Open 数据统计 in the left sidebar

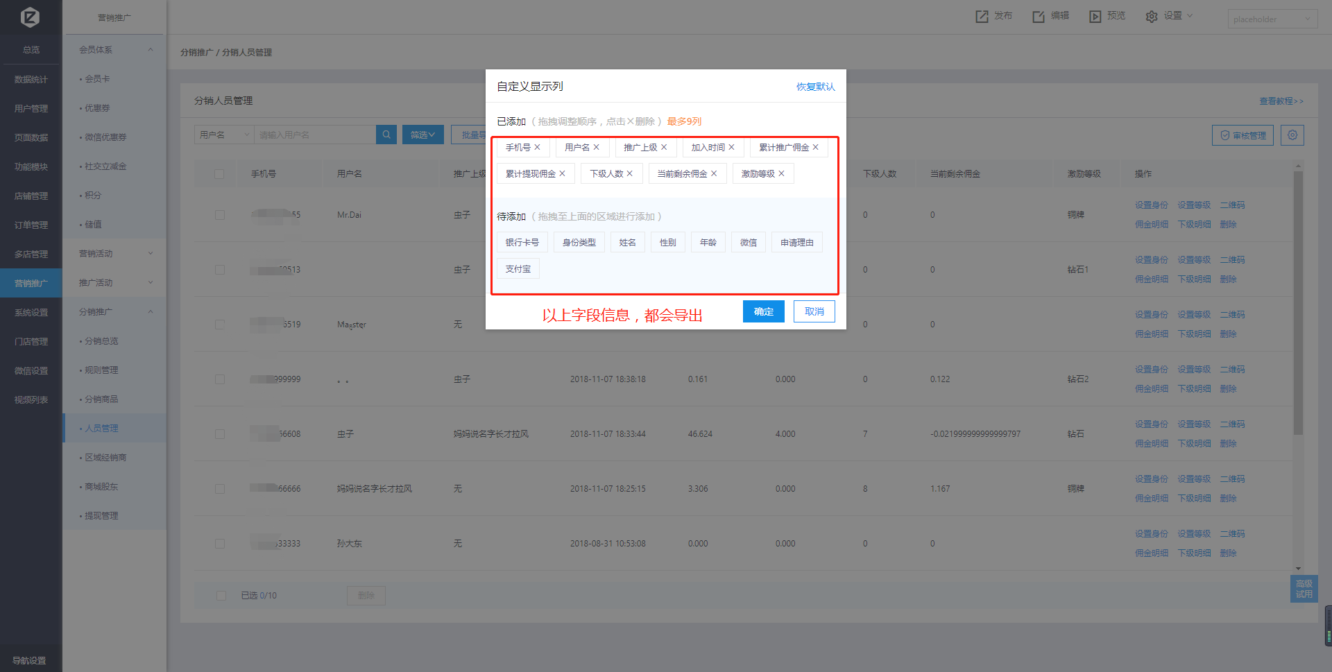tap(31, 80)
